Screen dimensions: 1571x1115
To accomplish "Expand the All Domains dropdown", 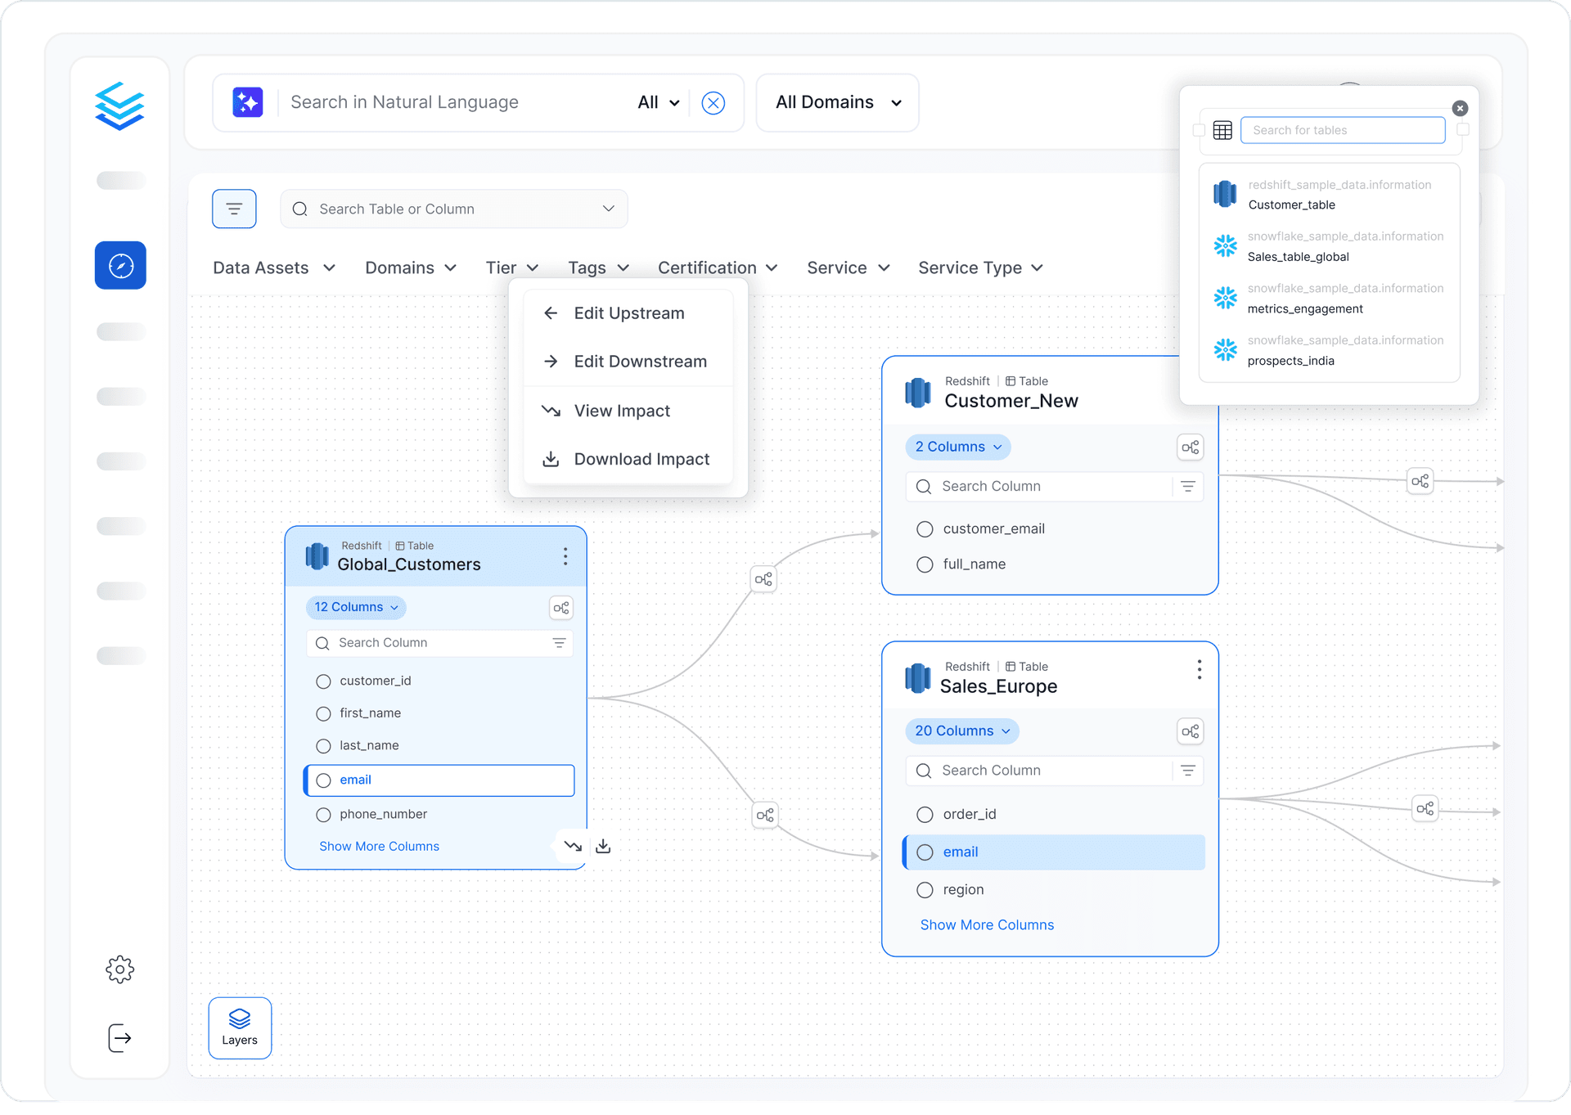I will coord(837,103).
